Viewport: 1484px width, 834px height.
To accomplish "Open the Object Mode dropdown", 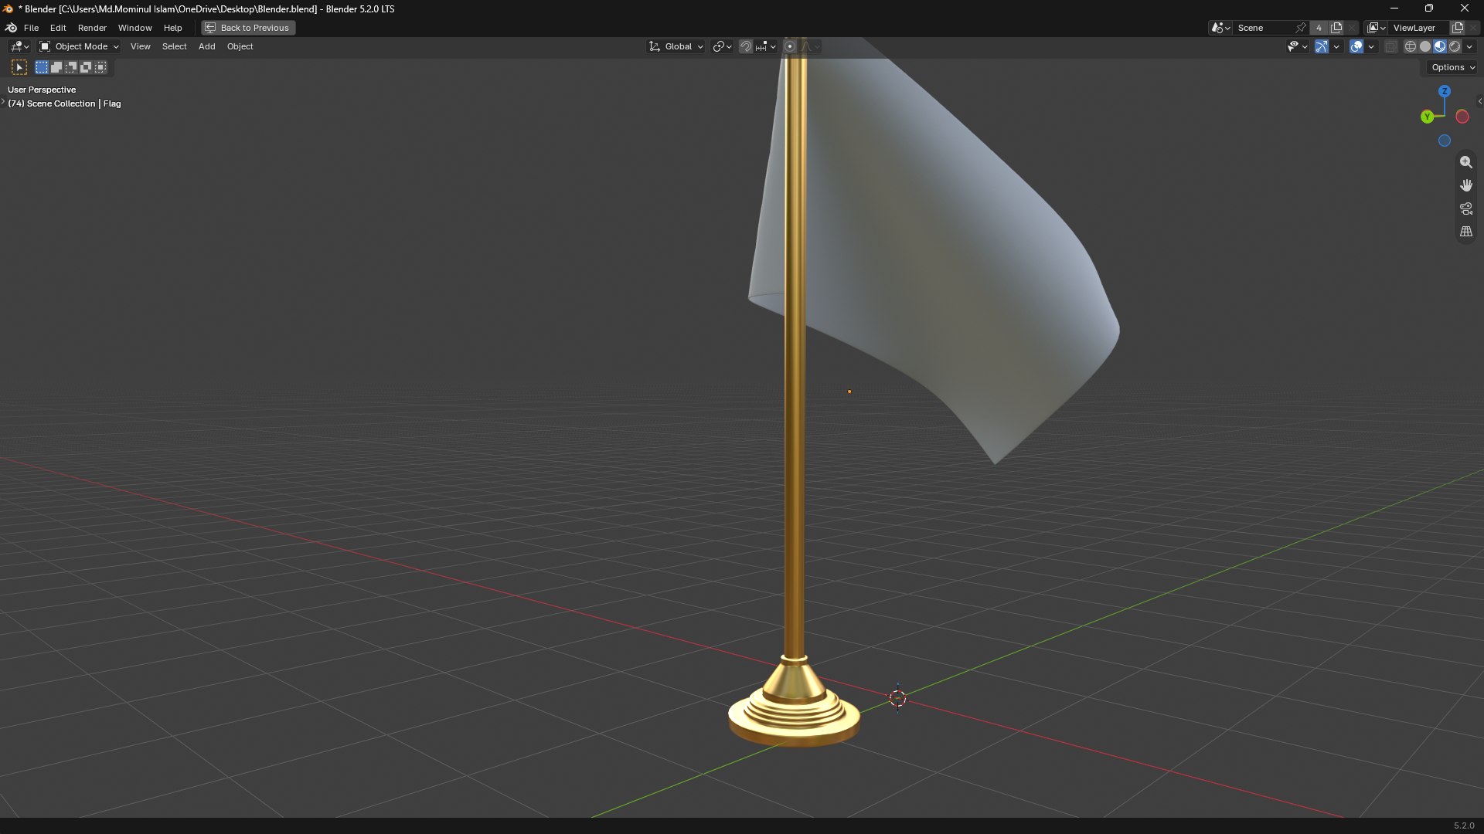I will pyautogui.click(x=79, y=46).
